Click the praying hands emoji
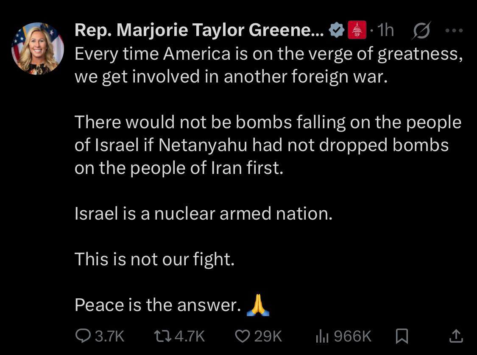 [258, 305]
